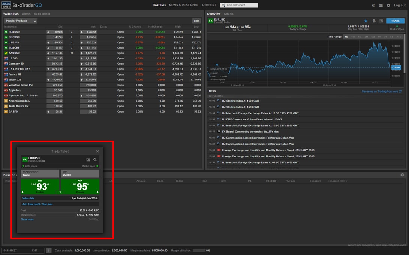409x255 pixels.
Task: Follow See more on TradingFloor.com link
Action: coord(380,92)
